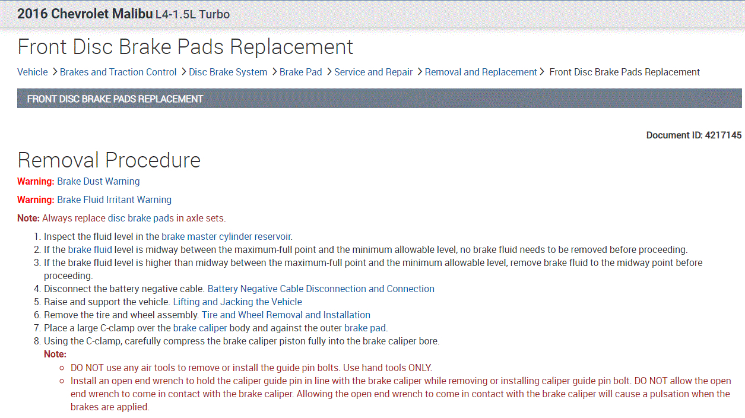745x418 pixels.
Task: Navigate to Brakes and Traction Control breadcrumb
Action: pos(118,72)
